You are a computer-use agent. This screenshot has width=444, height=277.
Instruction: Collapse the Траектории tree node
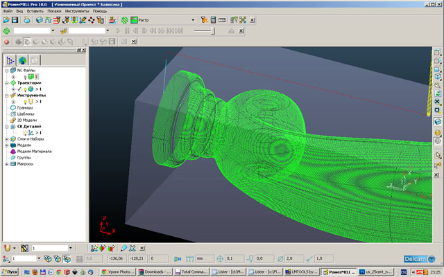[7, 83]
